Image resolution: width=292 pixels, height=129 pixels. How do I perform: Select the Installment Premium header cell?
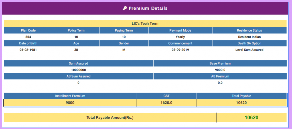[70, 96]
